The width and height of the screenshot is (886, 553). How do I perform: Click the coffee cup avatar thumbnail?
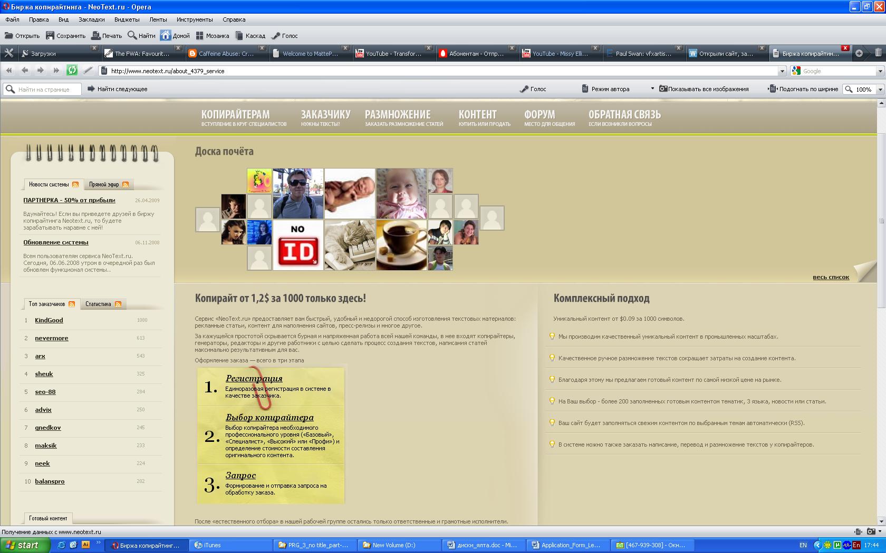(401, 245)
